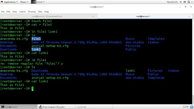Expand the system menu arrow at top right

(192, 2)
